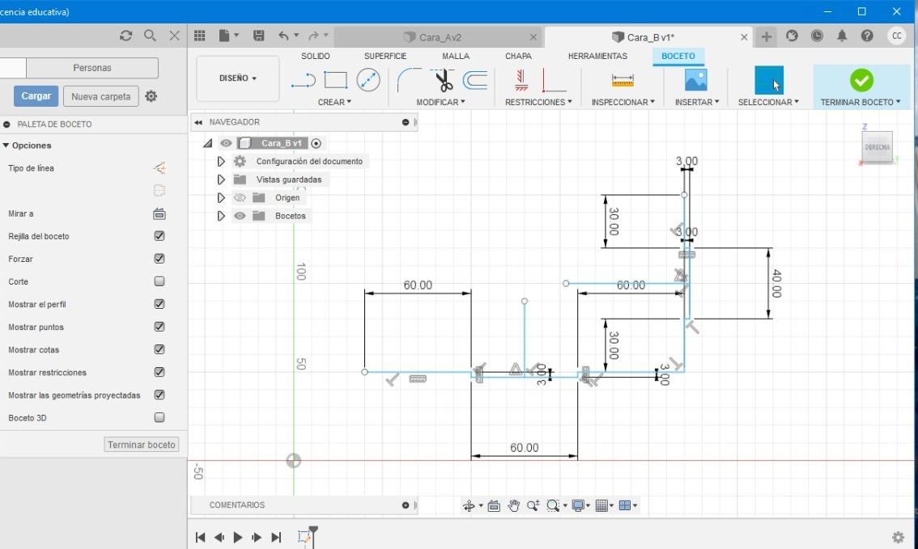918x549 pixels.
Task: Expand the Bocetos node
Action: pos(221,216)
